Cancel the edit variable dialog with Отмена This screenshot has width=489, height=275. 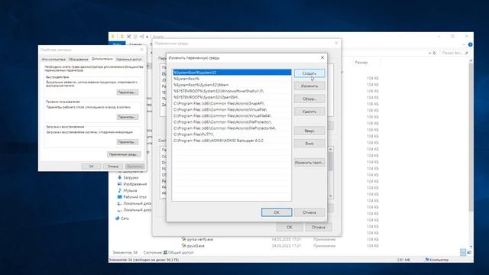pos(309,212)
